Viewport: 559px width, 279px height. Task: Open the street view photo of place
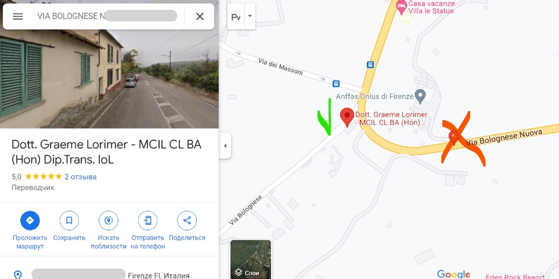[x=109, y=79]
